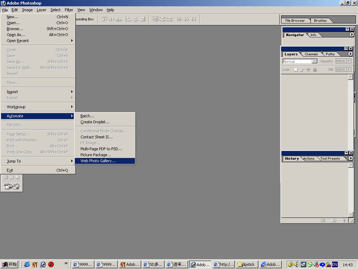Open Brushes tab in palette well
This screenshot has width=358, height=269.
(x=320, y=20)
